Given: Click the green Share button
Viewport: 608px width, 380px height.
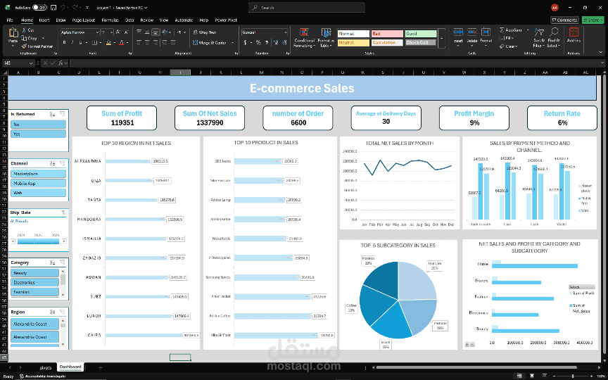Looking at the screenshot, I should (593, 20).
